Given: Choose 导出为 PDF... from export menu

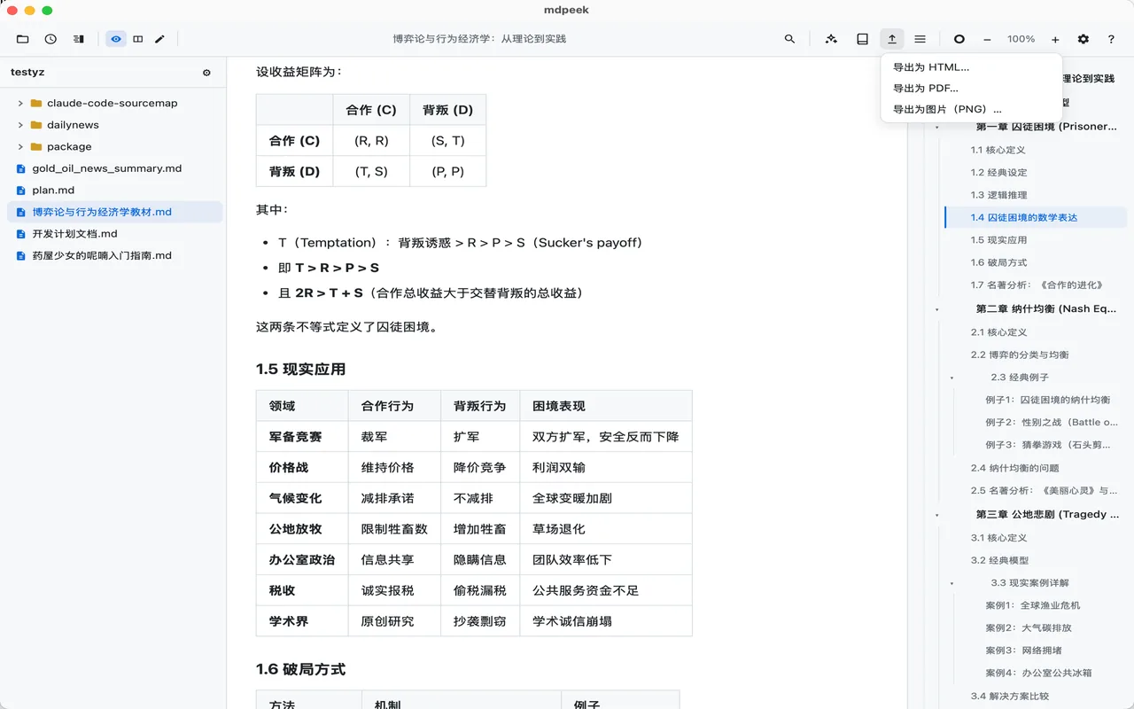Looking at the screenshot, I should pyautogui.click(x=971, y=89).
